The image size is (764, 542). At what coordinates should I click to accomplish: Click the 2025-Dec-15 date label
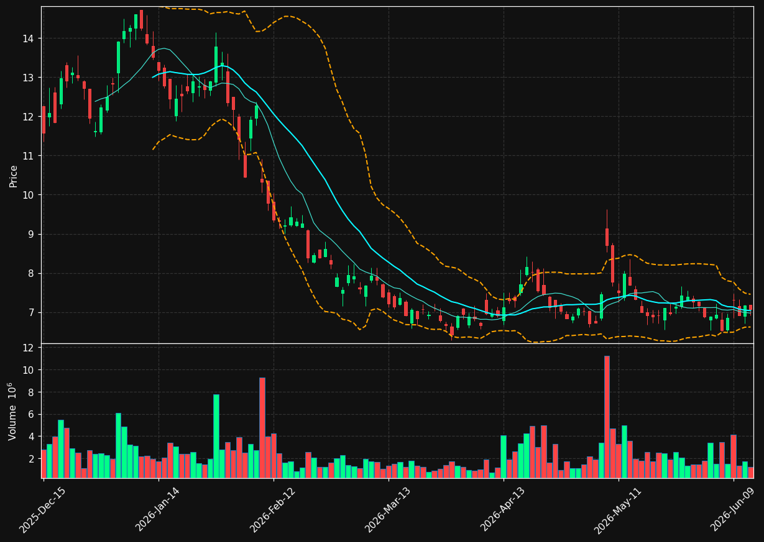pos(42,510)
